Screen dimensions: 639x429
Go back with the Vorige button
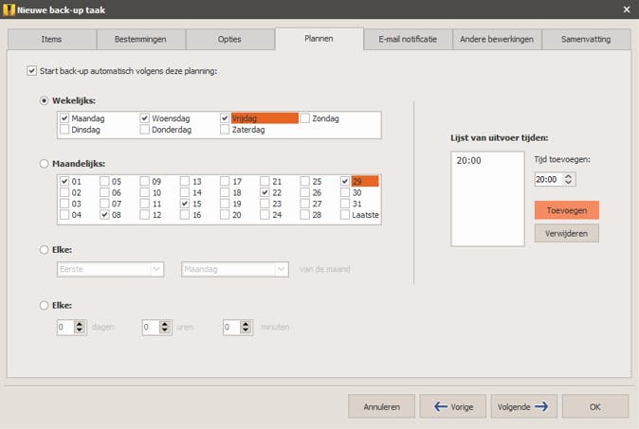pos(453,406)
